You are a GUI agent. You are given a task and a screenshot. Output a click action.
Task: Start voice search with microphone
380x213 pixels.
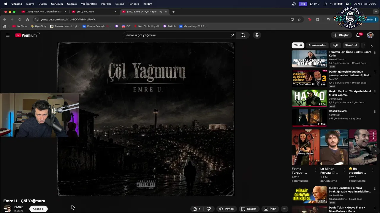pos(257,35)
